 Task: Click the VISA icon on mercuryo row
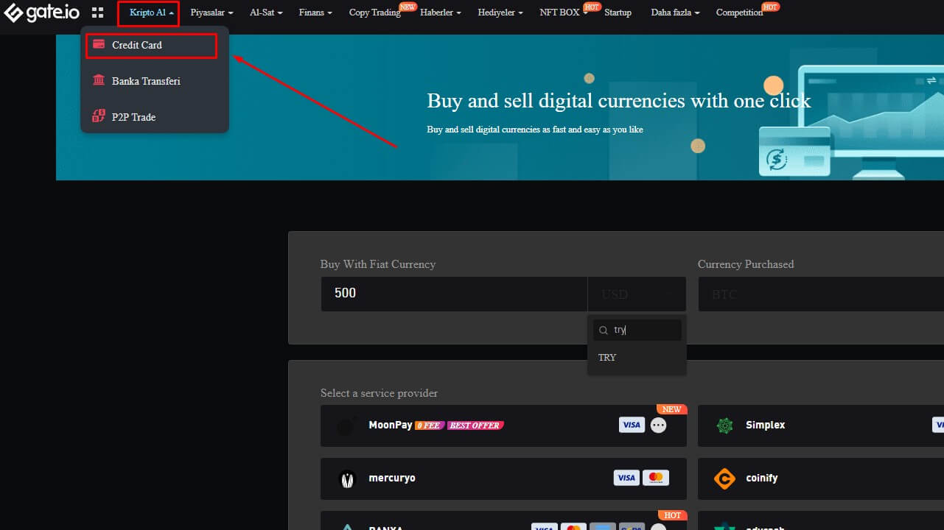point(626,478)
